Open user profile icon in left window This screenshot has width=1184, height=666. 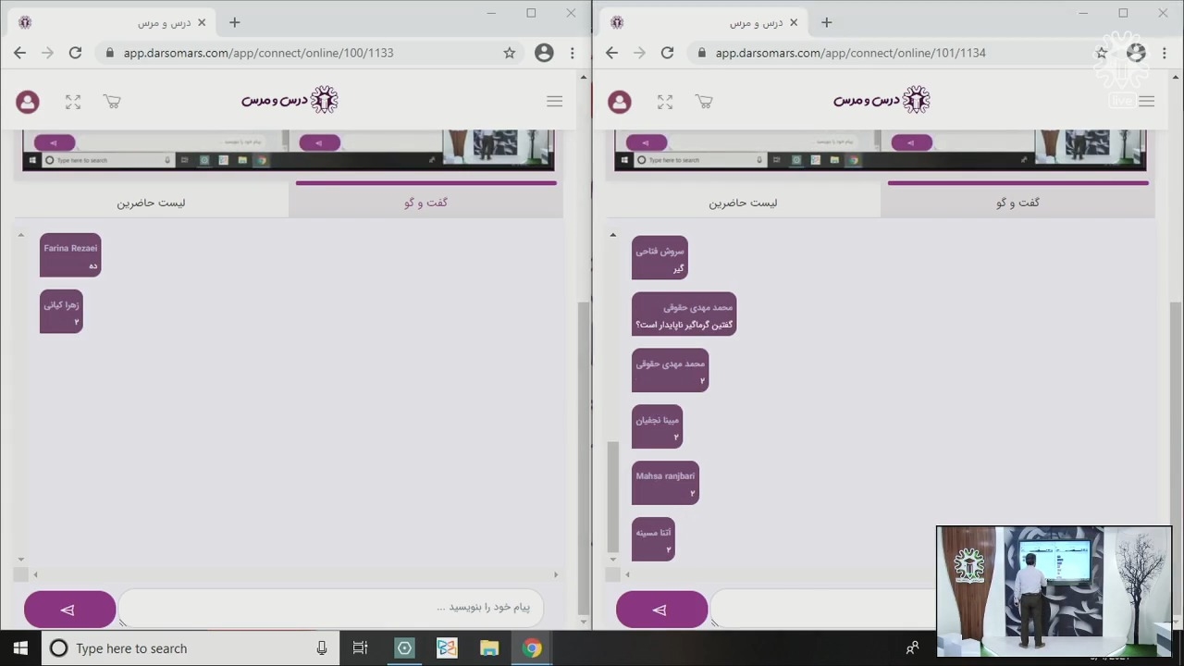click(28, 102)
